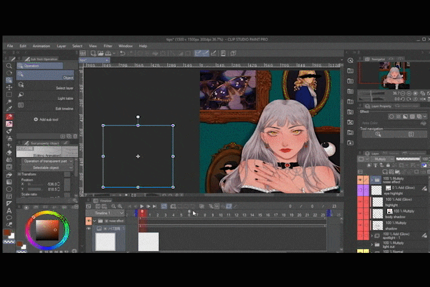Pick the Text tool

(9, 210)
